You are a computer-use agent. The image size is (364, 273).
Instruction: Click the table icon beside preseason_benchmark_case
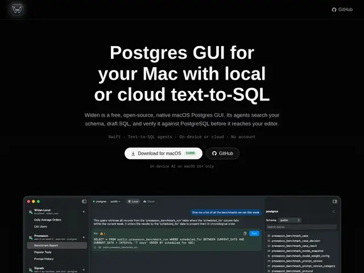click(x=269, y=236)
